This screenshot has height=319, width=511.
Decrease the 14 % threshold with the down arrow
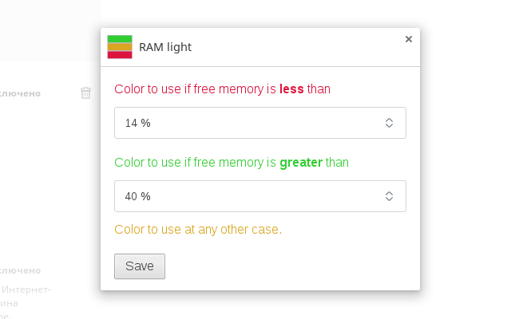[x=389, y=126]
